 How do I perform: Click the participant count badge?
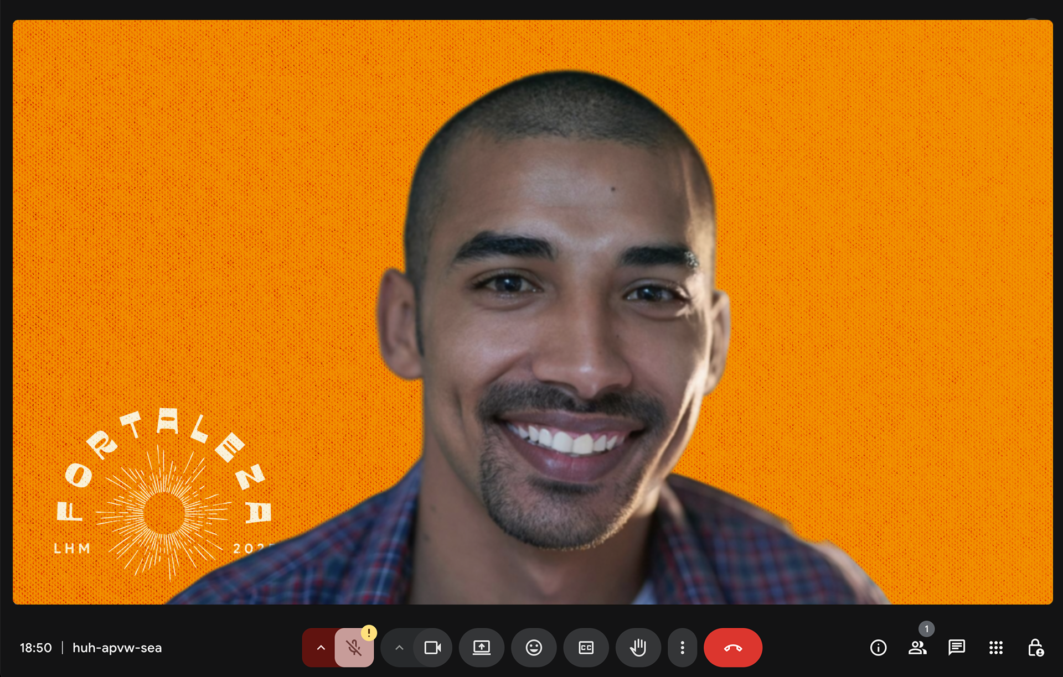926,629
